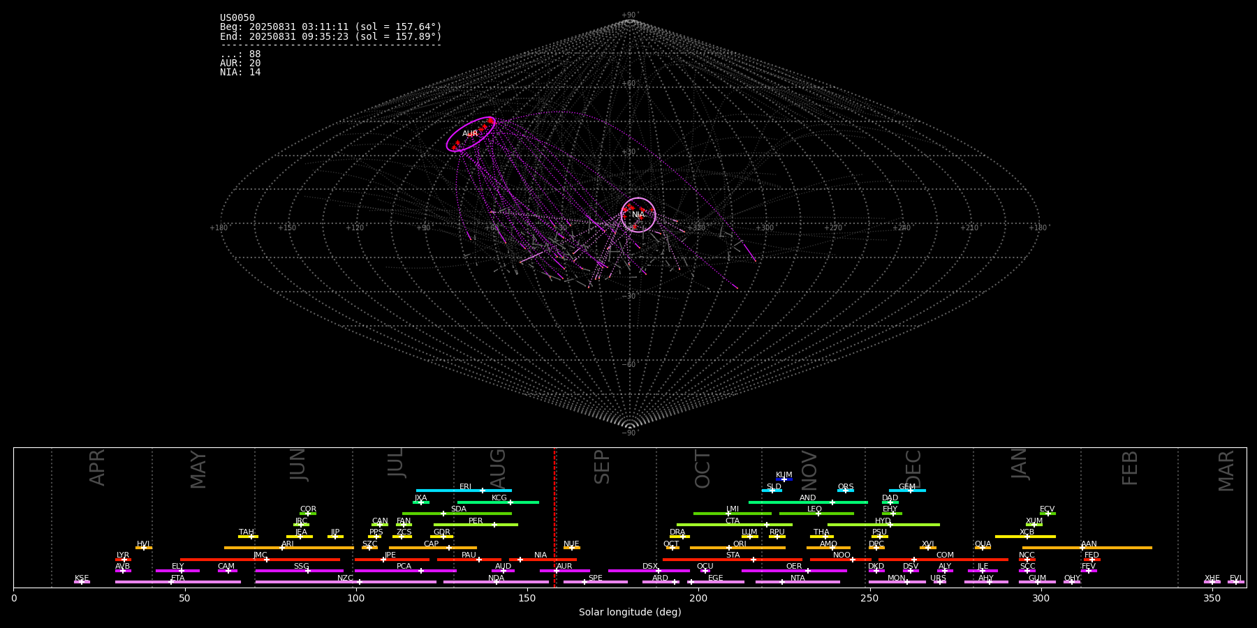The height and width of the screenshot is (628, 1257).
Task: Click the ERI shower bar label
Action: [x=466, y=487]
